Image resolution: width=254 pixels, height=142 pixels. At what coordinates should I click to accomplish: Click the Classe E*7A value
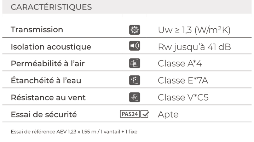click(183, 80)
